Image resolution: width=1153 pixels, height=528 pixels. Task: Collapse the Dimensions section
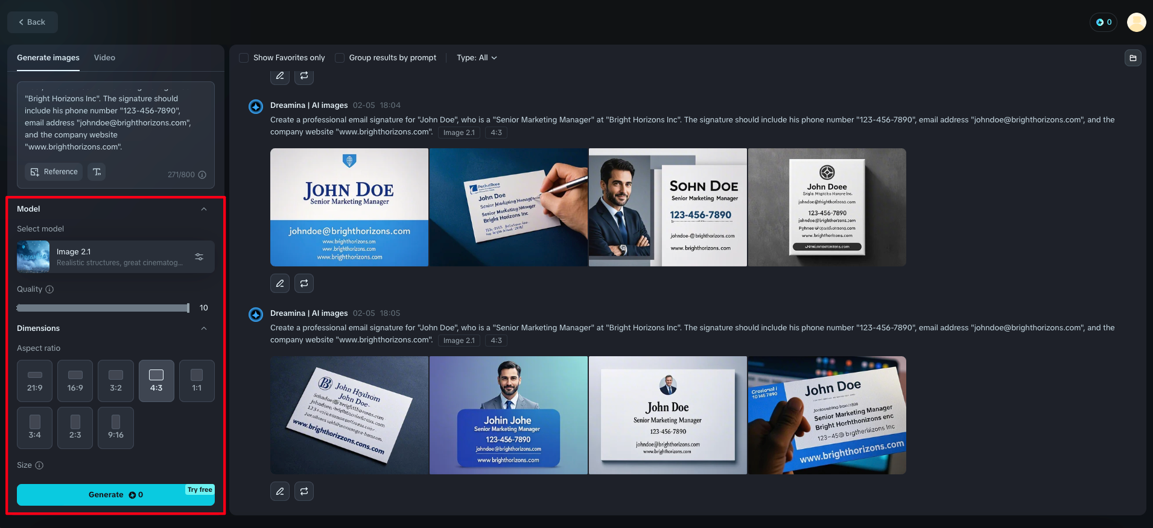204,328
